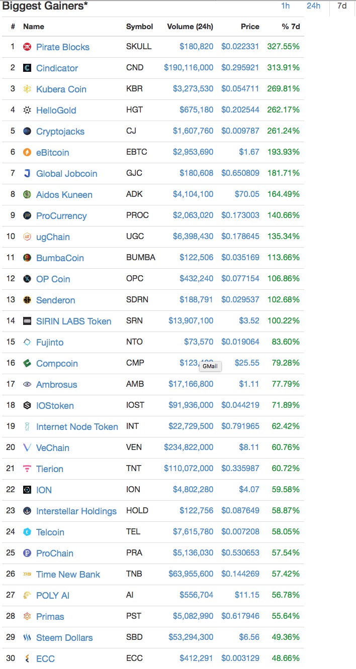Open the SIRIN LABS Token page
356x669 pixels.
click(x=73, y=321)
